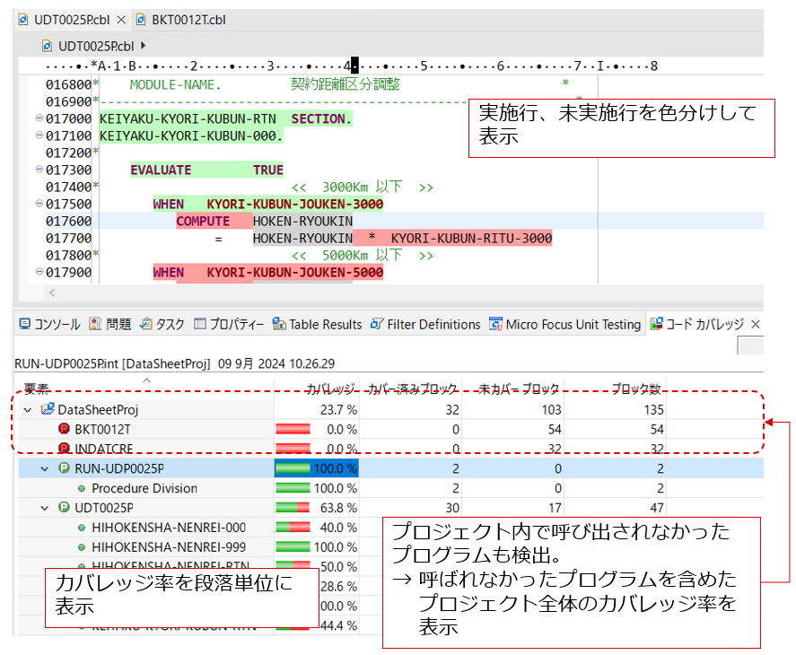Open the Micro Focus Unit Testing tab
Viewport: 796px width, 655px height.
tap(565, 324)
